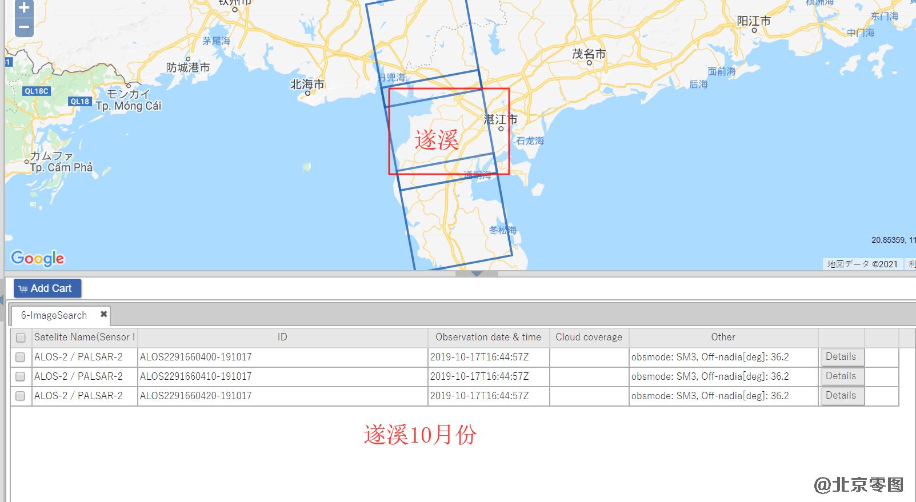
Task: Click the 湛江市 city label on map
Action: coord(501,119)
